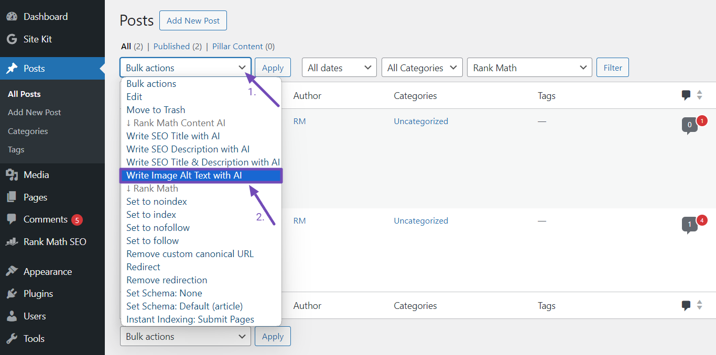Click second row Uncategorized category link
The height and width of the screenshot is (355, 716).
coord(421,220)
